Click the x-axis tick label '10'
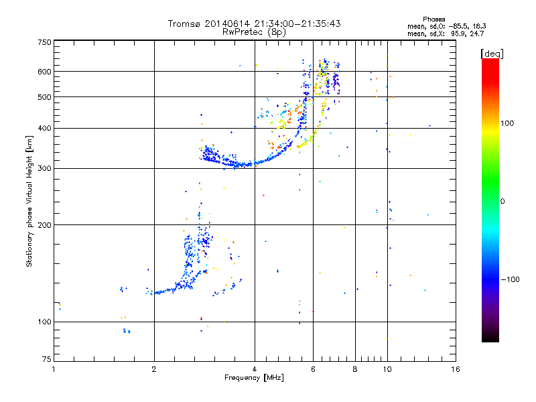The width and height of the screenshot is (536, 402). point(387,369)
